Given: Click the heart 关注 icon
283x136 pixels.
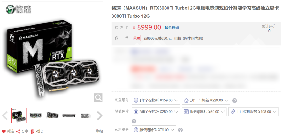Looking at the screenshot, I should coord(4,131).
